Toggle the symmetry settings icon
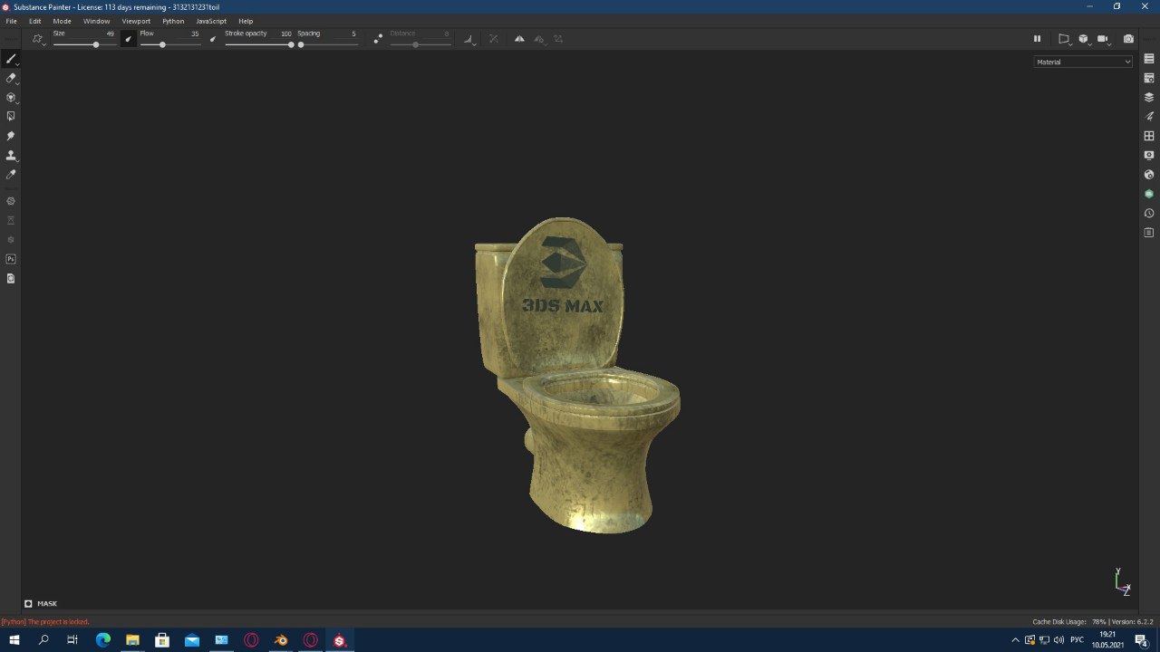1160x652 pixels. coord(539,39)
